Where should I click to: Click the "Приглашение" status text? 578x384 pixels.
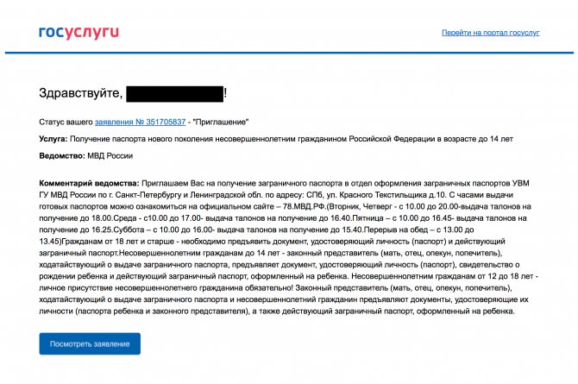[x=221, y=122]
